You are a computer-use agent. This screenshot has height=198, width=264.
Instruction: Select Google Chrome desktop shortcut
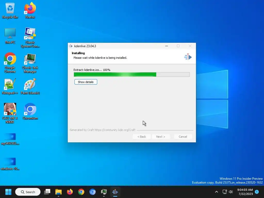(10, 63)
